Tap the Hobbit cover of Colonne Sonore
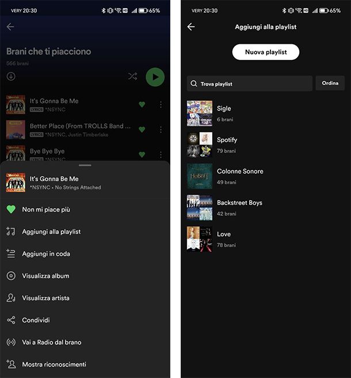351x378 pixels. [200, 176]
